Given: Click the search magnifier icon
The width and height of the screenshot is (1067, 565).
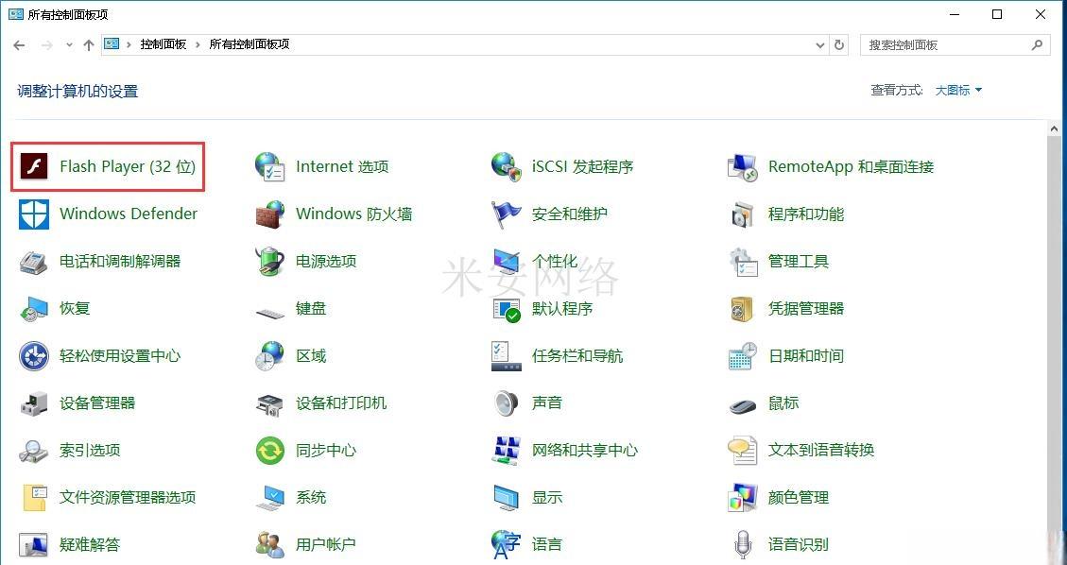Looking at the screenshot, I should [x=1037, y=44].
